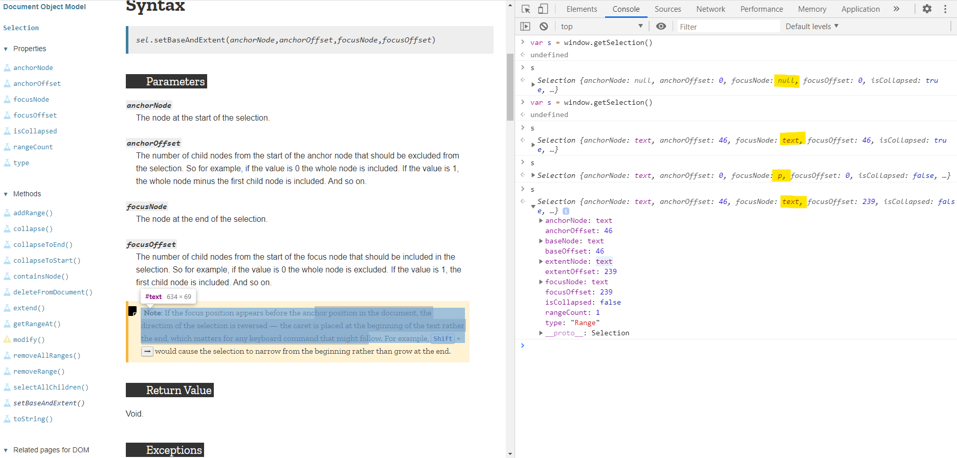Clear console with the ban icon
The width and height of the screenshot is (957, 458).
pos(544,27)
